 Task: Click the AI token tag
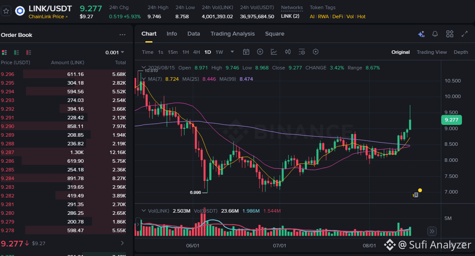pyautogui.click(x=312, y=16)
